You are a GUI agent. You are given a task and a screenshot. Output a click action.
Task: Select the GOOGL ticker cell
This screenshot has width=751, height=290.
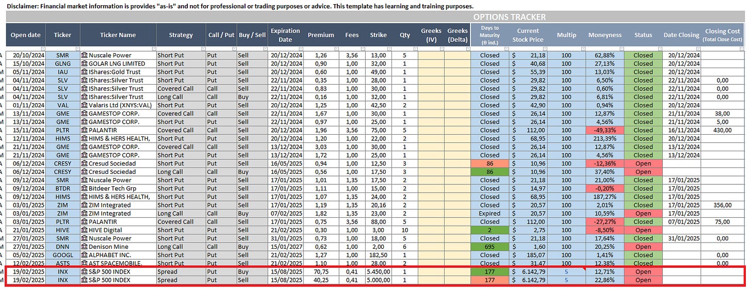62,255
